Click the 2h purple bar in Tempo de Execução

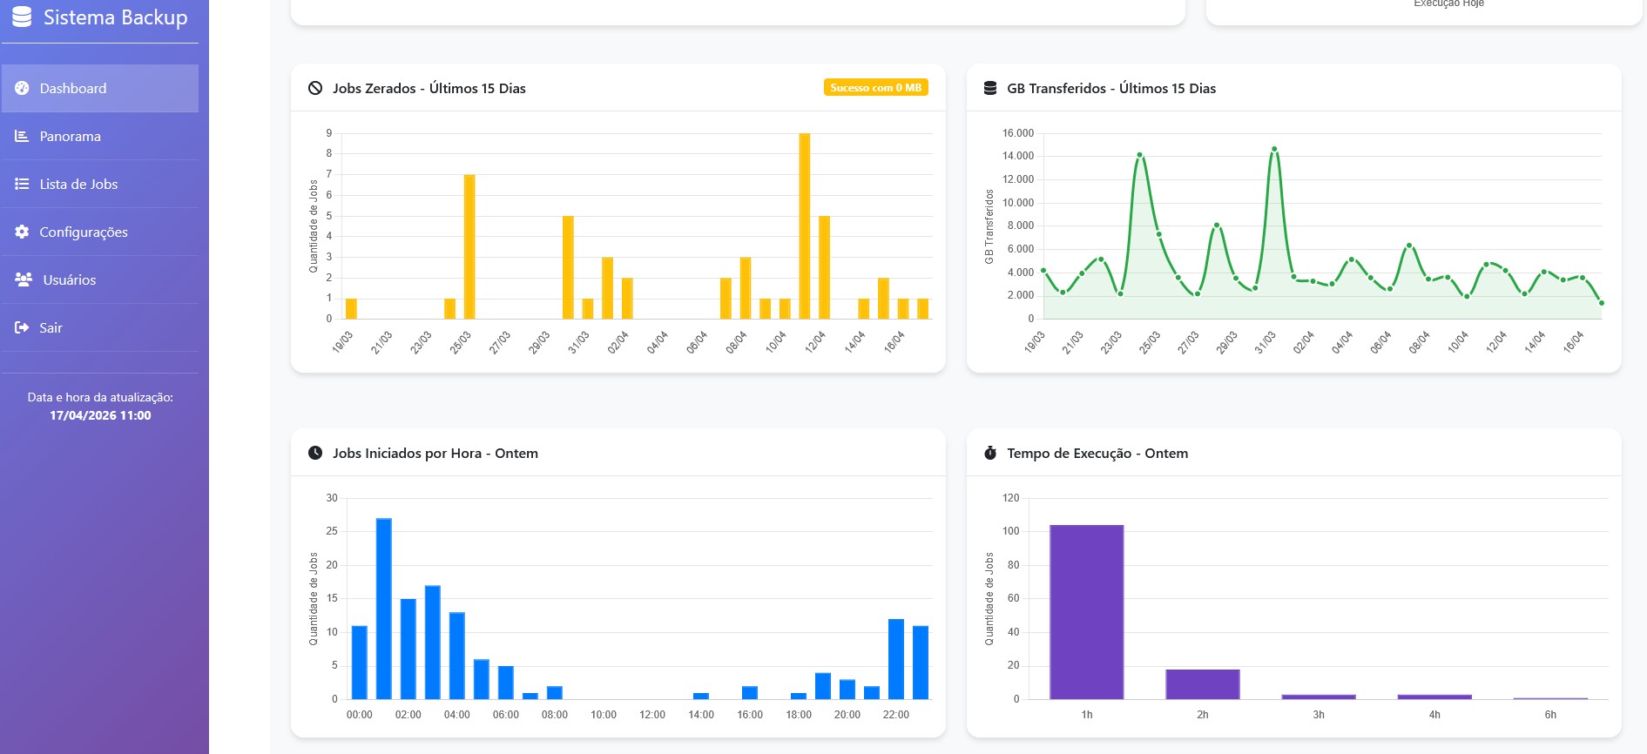pyautogui.click(x=1203, y=684)
